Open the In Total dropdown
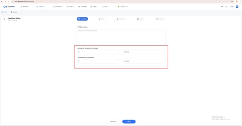The height and width of the screenshot is (126, 242). [x=144, y=61]
